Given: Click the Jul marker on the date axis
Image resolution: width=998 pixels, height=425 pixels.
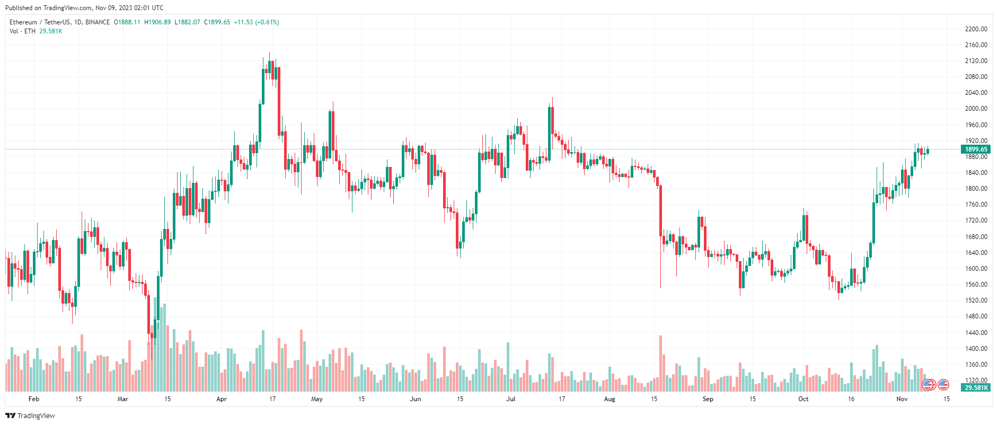Looking at the screenshot, I should [510, 399].
